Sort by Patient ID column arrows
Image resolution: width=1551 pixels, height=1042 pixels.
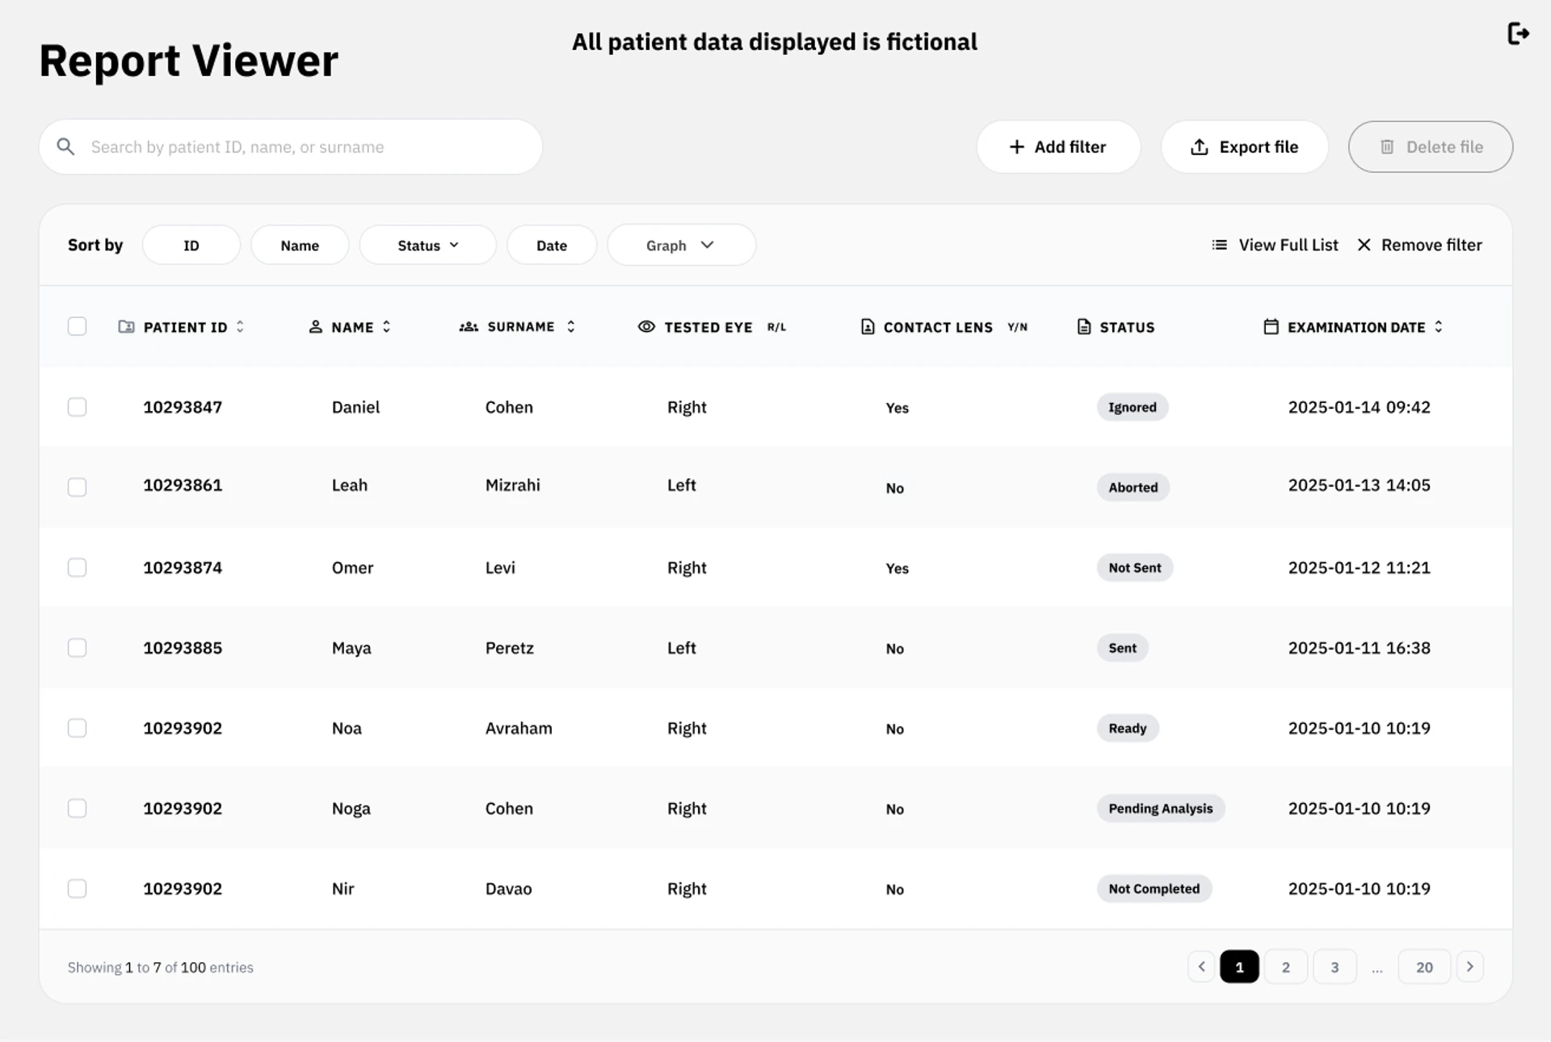240,326
